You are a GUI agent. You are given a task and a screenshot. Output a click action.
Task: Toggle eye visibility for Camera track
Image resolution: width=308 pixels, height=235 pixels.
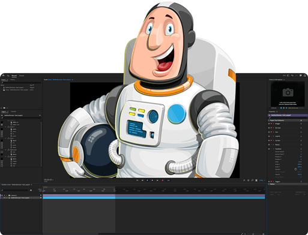tap(2, 195)
